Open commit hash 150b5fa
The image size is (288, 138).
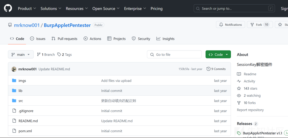[x=184, y=69]
